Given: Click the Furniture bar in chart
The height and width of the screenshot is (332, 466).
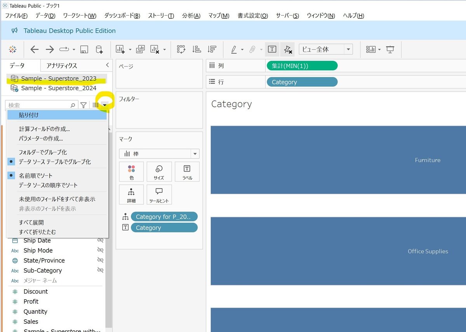Looking at the screenshot, I should (338, 160).
